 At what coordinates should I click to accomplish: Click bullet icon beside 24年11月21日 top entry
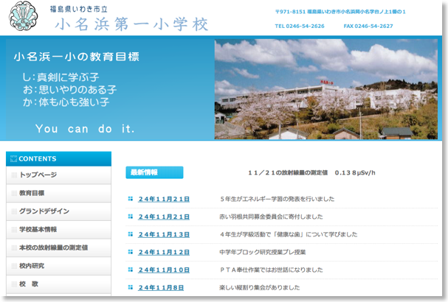[x=131, y=199]
